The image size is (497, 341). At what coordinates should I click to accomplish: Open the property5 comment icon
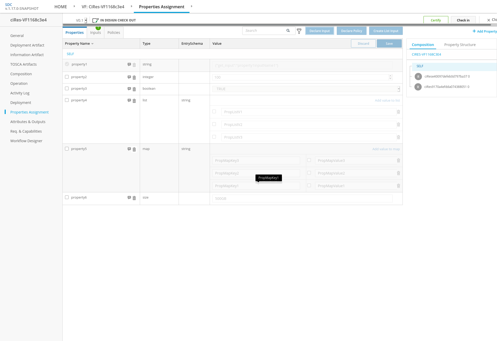click(x=129, y=149)
